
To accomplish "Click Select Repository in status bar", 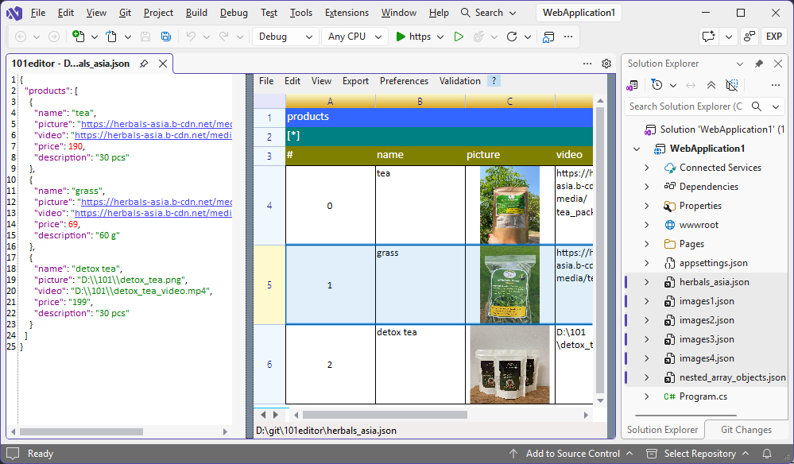I will (699, 454).
